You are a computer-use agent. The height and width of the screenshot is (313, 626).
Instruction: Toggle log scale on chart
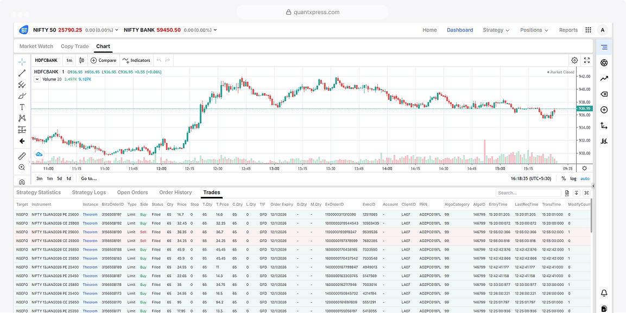[573, 178]
